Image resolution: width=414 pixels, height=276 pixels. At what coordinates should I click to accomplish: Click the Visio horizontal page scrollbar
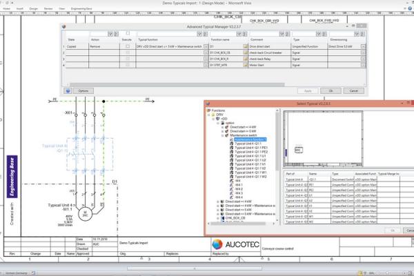point(195,268)
